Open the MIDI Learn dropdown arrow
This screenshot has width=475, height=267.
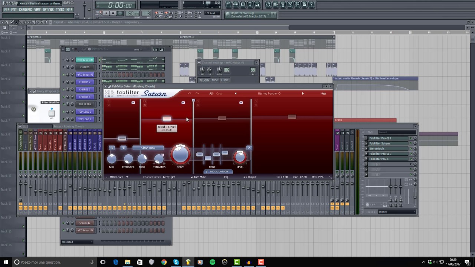point(127,177)
